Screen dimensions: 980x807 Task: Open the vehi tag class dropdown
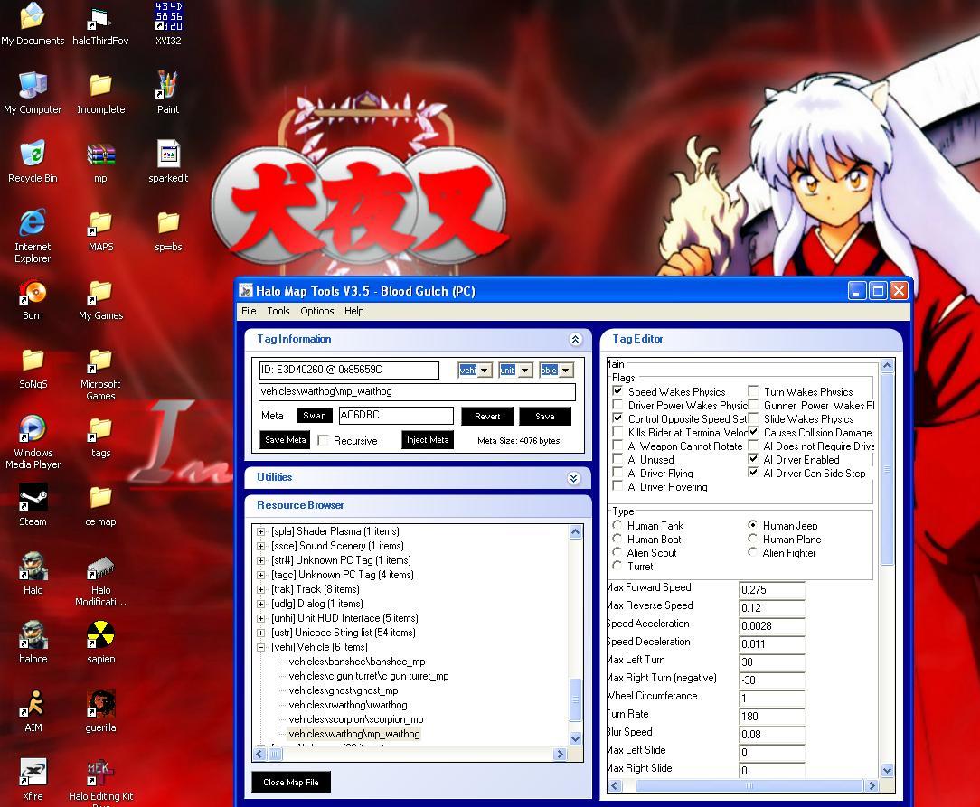pyautogui.click(x=485, y=371)
